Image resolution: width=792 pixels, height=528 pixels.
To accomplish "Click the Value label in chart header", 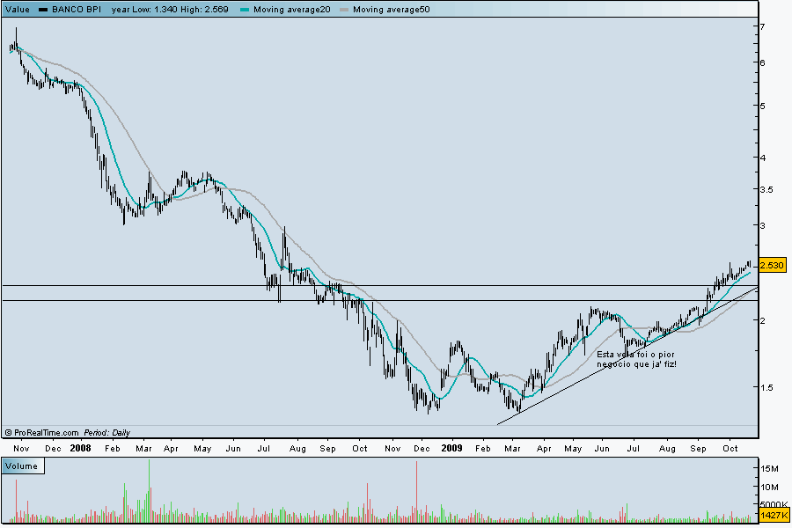I will coord(18,9).
